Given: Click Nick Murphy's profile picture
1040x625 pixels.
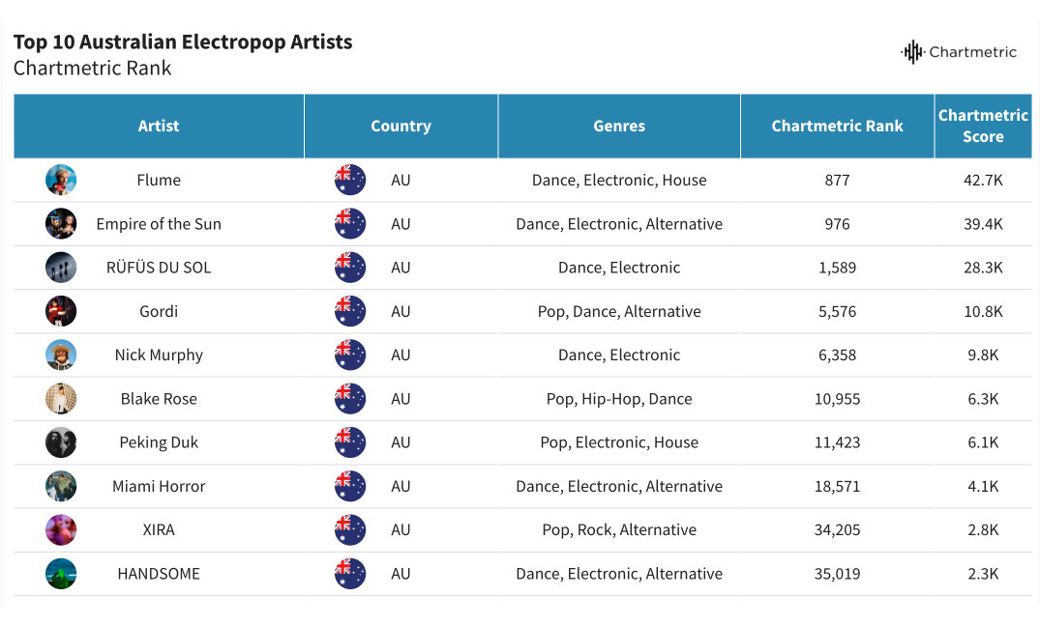Looking at the screenshot, I should [x=61, y=355].
